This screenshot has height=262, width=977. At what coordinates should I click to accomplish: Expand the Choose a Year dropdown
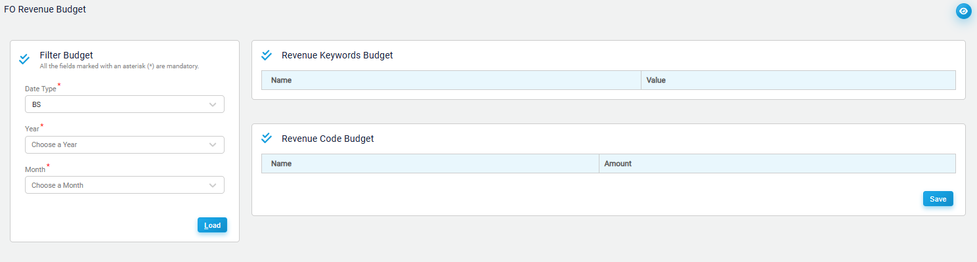(x=125, y=144)
